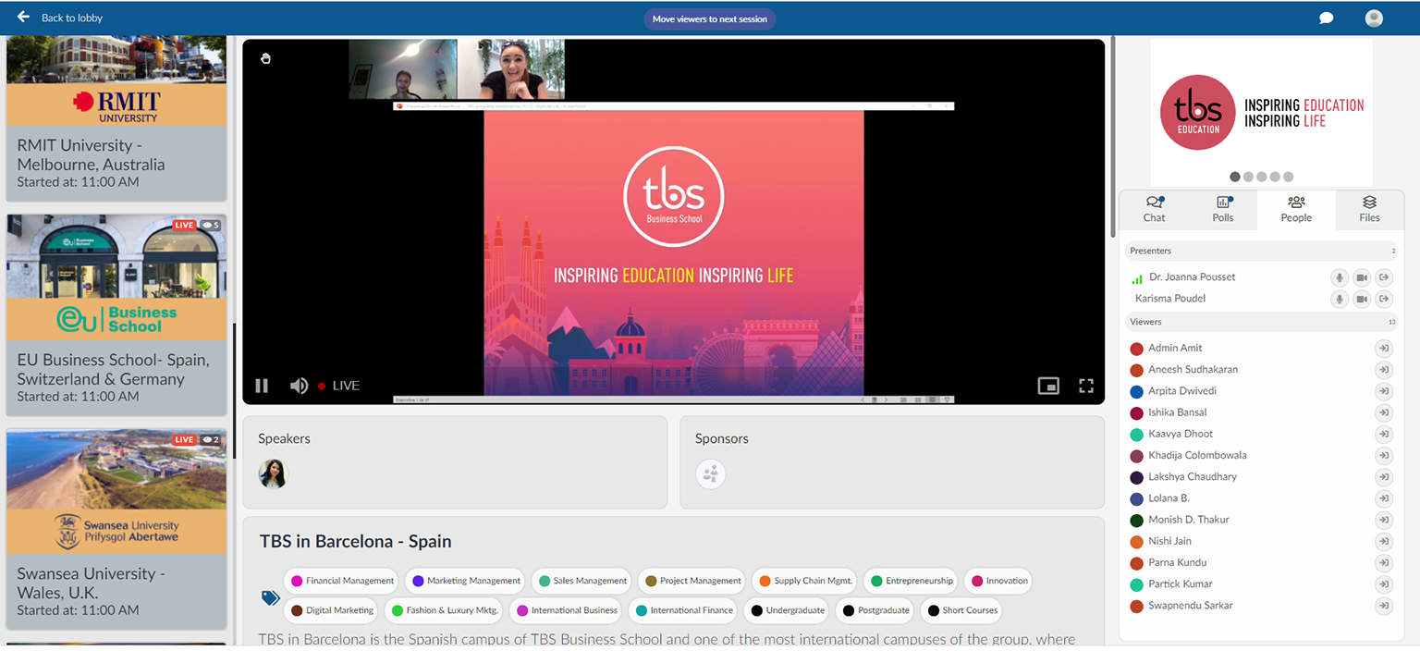Open the chat bubble icon in top bar
Image resolution: width=1420 pixels, height=651 pixels.
pyautogui.click(x=1326, y=18)
